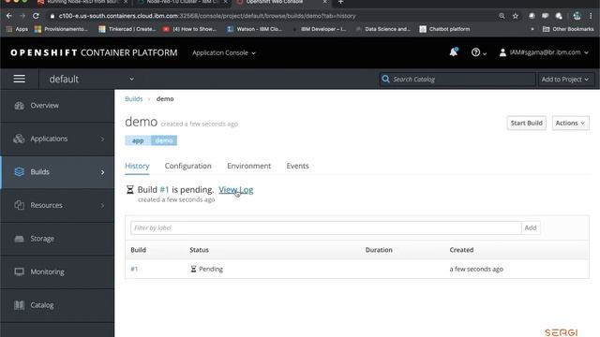Screen dimensions: 600x337
Task: Click the Catalog sidebar icon
Action: click(x=19, y=305)
